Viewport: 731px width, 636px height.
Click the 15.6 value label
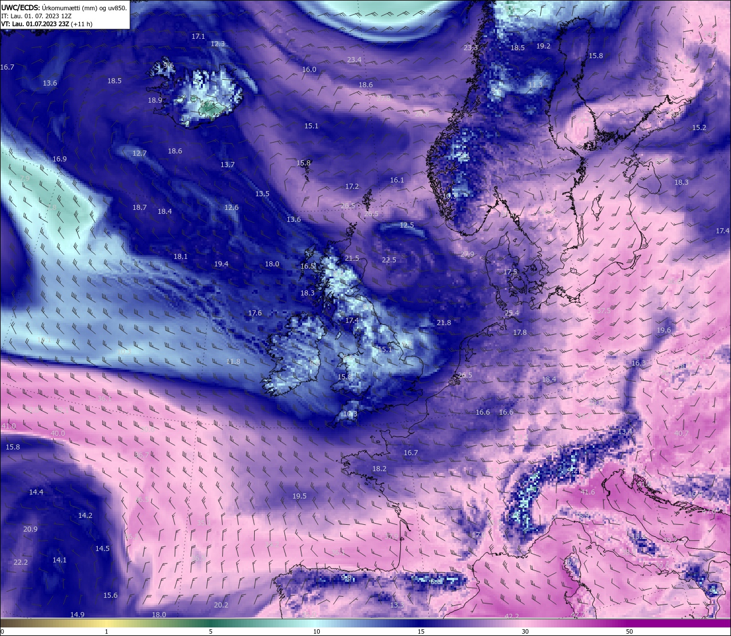[x=110, y=596]
